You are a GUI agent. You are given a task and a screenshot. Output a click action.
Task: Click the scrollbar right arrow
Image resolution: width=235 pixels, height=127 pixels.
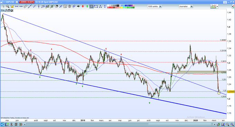215,124
